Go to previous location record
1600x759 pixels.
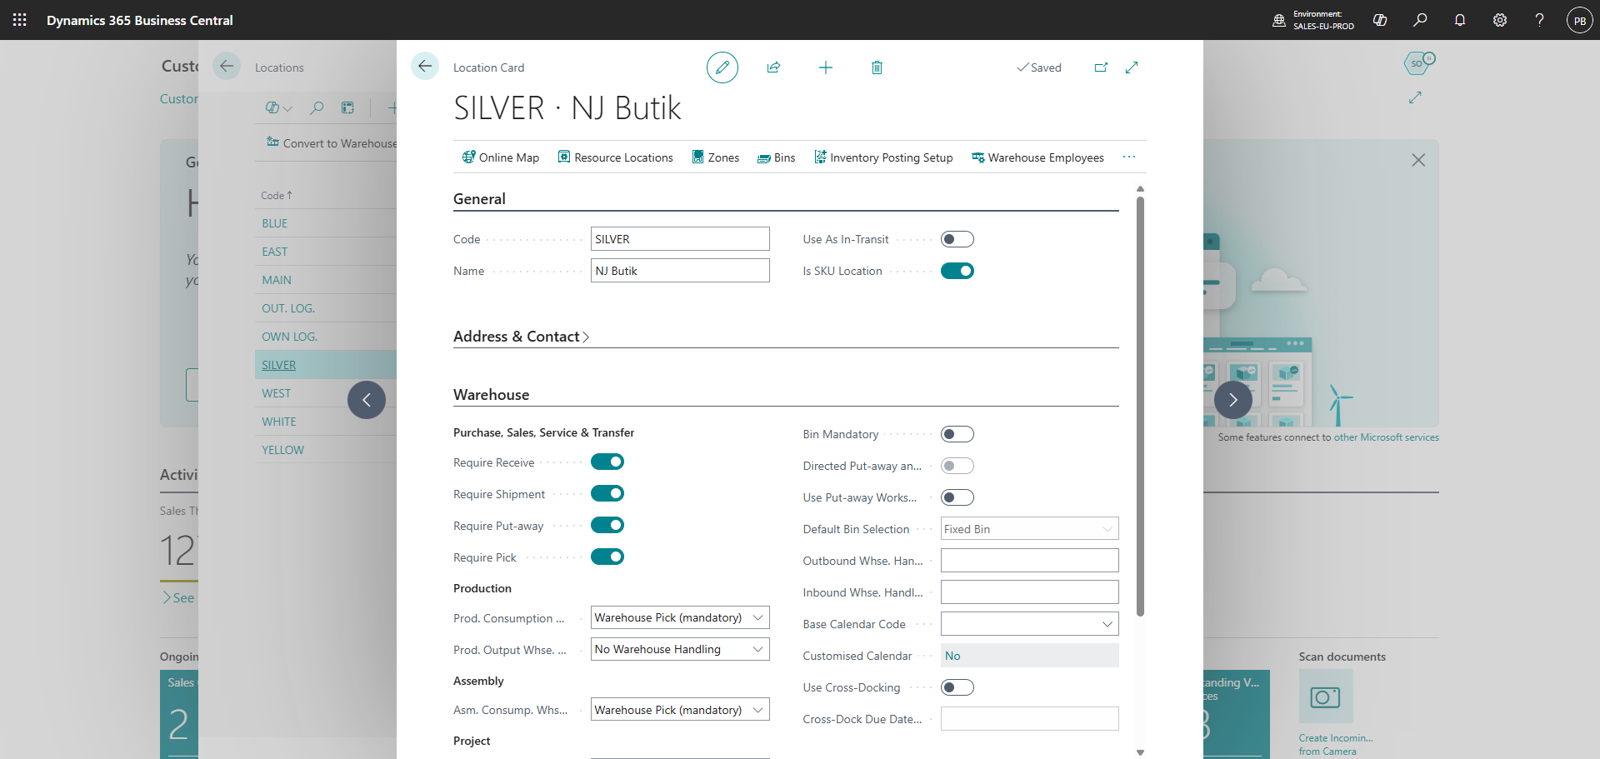(367, 400)
